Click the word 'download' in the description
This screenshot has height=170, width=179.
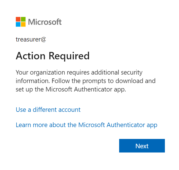pos(129,81)
